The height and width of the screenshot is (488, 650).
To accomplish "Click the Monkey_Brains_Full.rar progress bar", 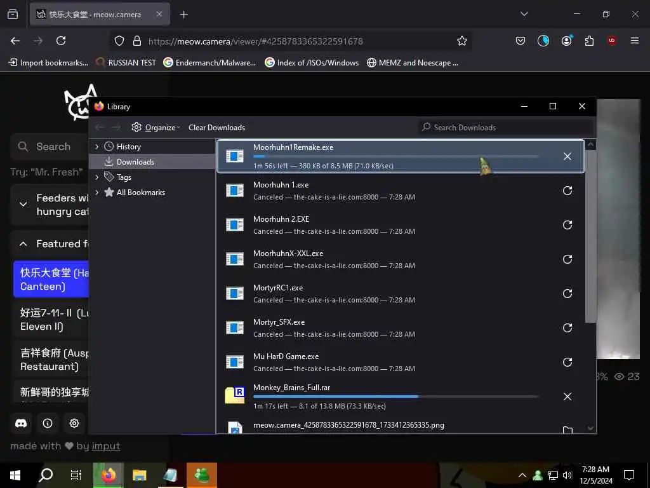I will click(x=396, y=396).
